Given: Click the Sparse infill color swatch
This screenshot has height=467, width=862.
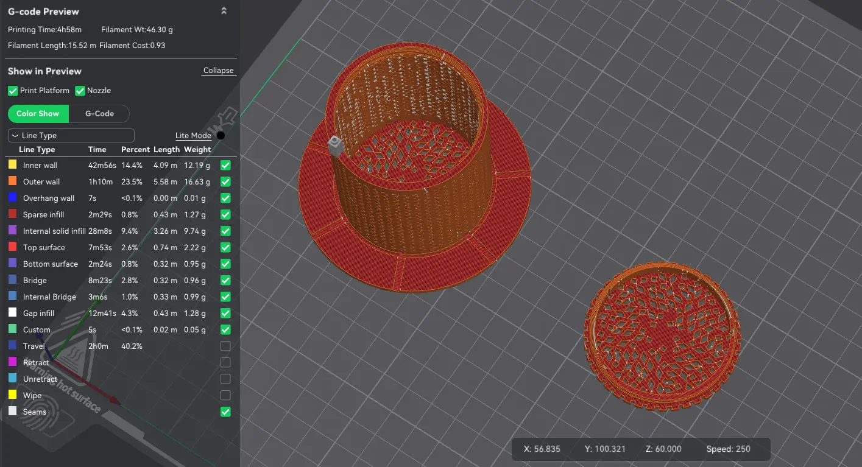Looking at the screenshot, I should pyautogui.click(x=12, y=214).
